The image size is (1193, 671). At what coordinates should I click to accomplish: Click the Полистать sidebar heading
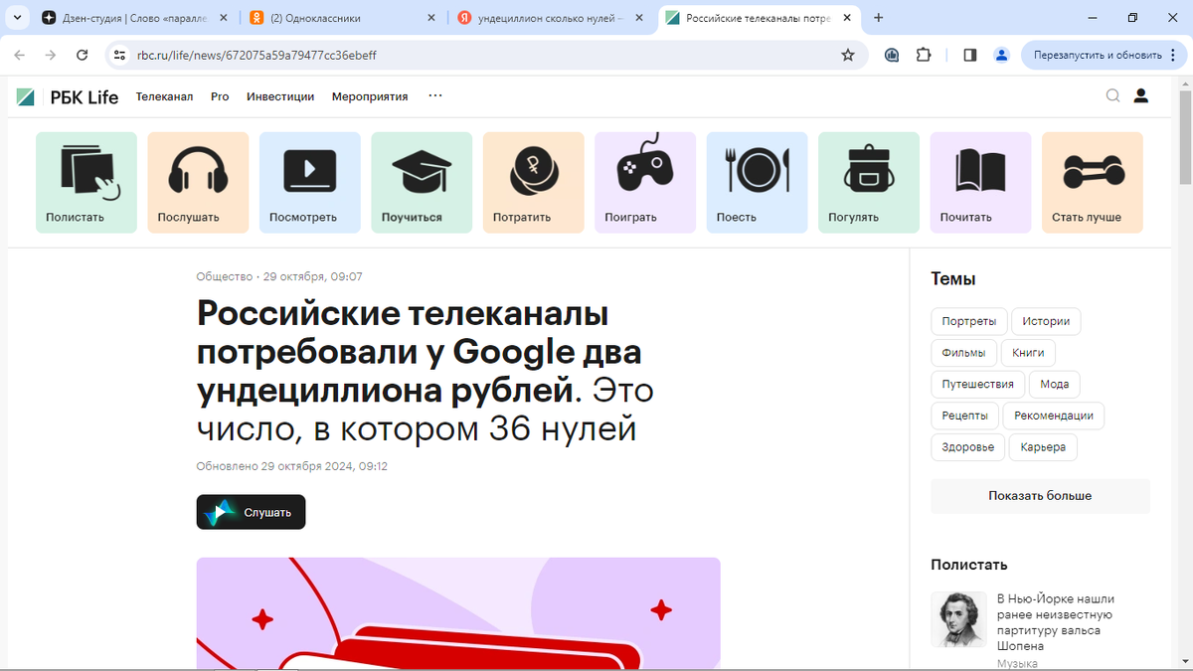coord(969,565)
